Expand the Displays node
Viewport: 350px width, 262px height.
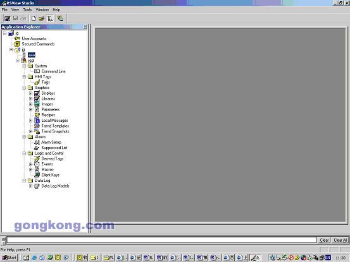coord(31,93)
